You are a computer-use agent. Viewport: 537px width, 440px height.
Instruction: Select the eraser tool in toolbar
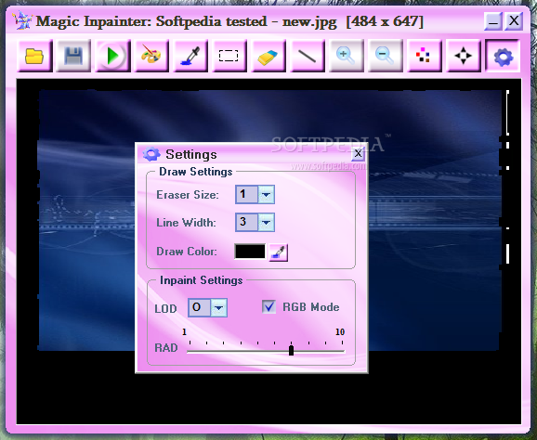tap(268, 56)
